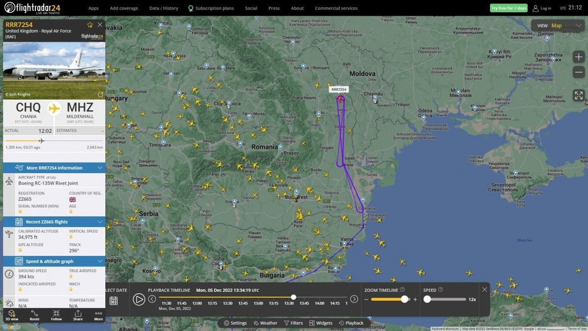The width and height of the screenshot is (588, 331).
Task: Zoom in on the map with the plus button
Action: [579, 57]
